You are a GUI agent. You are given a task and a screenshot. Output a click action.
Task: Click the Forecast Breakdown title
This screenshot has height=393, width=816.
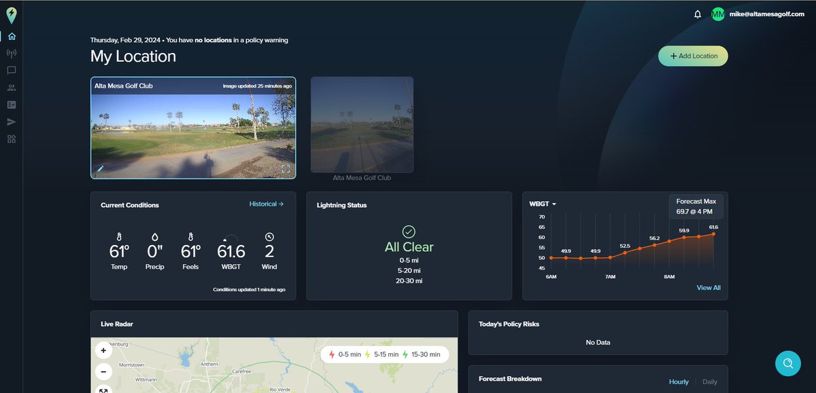pos(510,379)
